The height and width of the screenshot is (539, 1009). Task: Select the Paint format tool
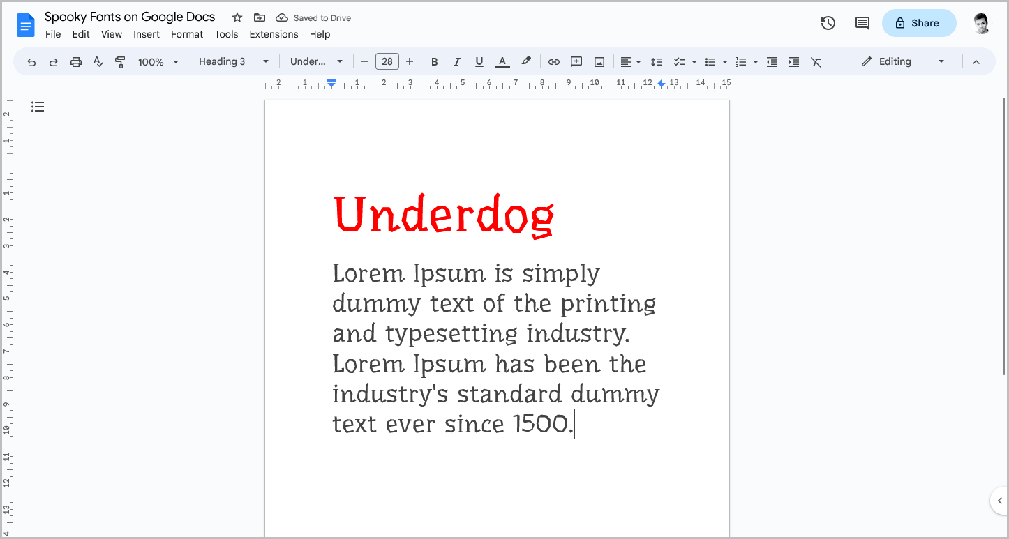tap(120, 61)
